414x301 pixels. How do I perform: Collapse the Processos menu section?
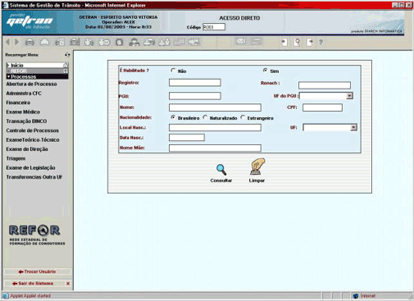(x=8, y=77)
